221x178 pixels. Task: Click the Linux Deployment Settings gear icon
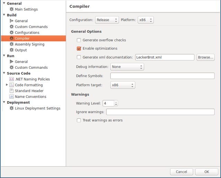click(x=12, y=108)
